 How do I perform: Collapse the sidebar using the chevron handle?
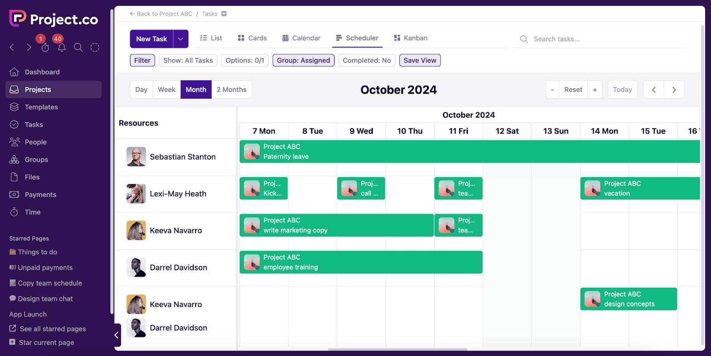(x=117, y=335)
